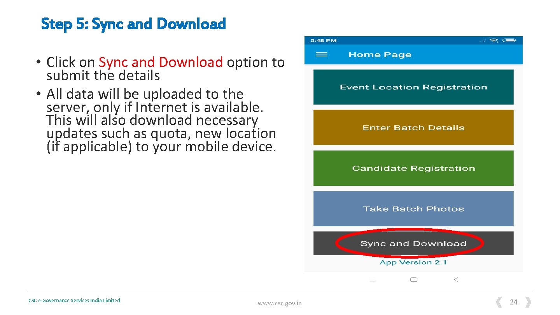Screen dimensions: 560x315
Task: Open Event Location Registration
Action: point(413,87)
